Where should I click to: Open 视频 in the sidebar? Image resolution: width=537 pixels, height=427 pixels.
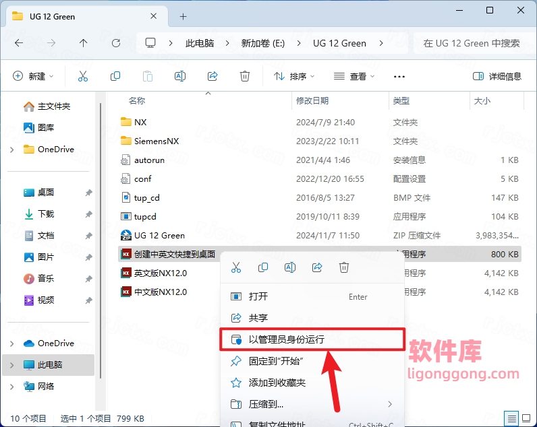(x=38, y=300)
